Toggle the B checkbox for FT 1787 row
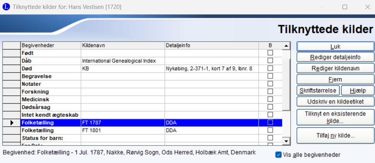The height and width of the screenshot is (163, 375). (270, 122)
